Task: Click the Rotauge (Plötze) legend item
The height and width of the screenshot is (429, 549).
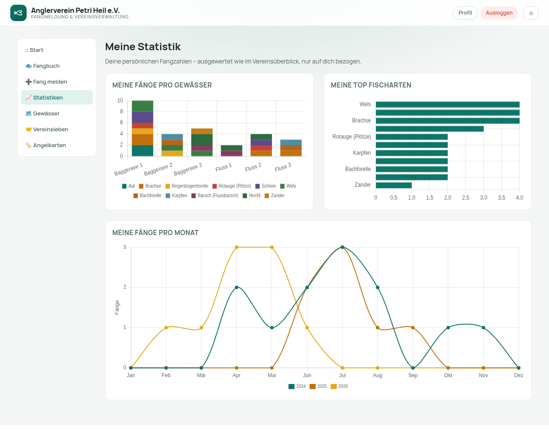Action: tap(232, 186)
